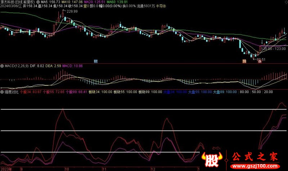Viewport: 288px width, 171px height.
Task: Click the 涨 rise signal marker
Action: pos(259,62)
